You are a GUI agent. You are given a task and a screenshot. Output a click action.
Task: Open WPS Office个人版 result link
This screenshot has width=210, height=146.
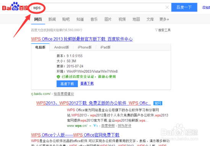[x=75, y=135]
